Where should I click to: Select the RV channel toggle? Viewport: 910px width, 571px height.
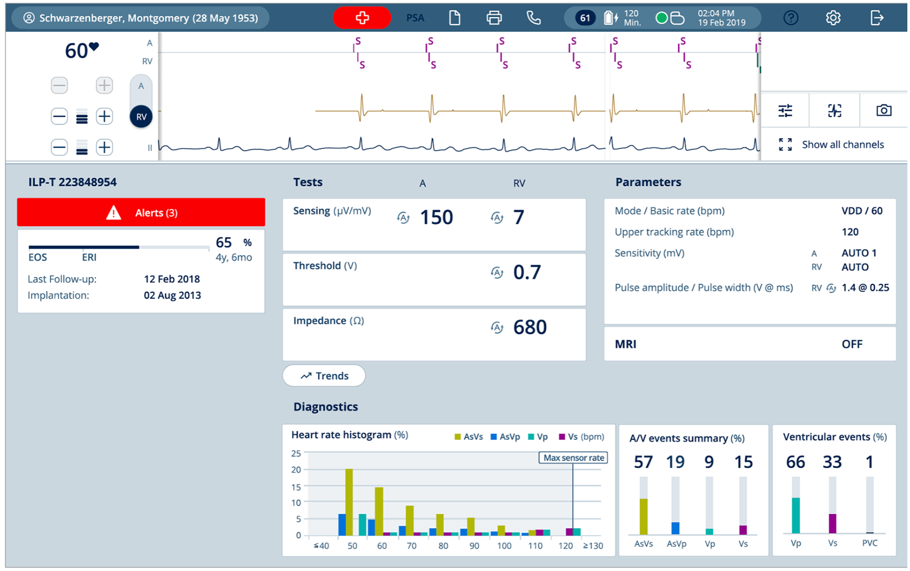tap(141, 117)
